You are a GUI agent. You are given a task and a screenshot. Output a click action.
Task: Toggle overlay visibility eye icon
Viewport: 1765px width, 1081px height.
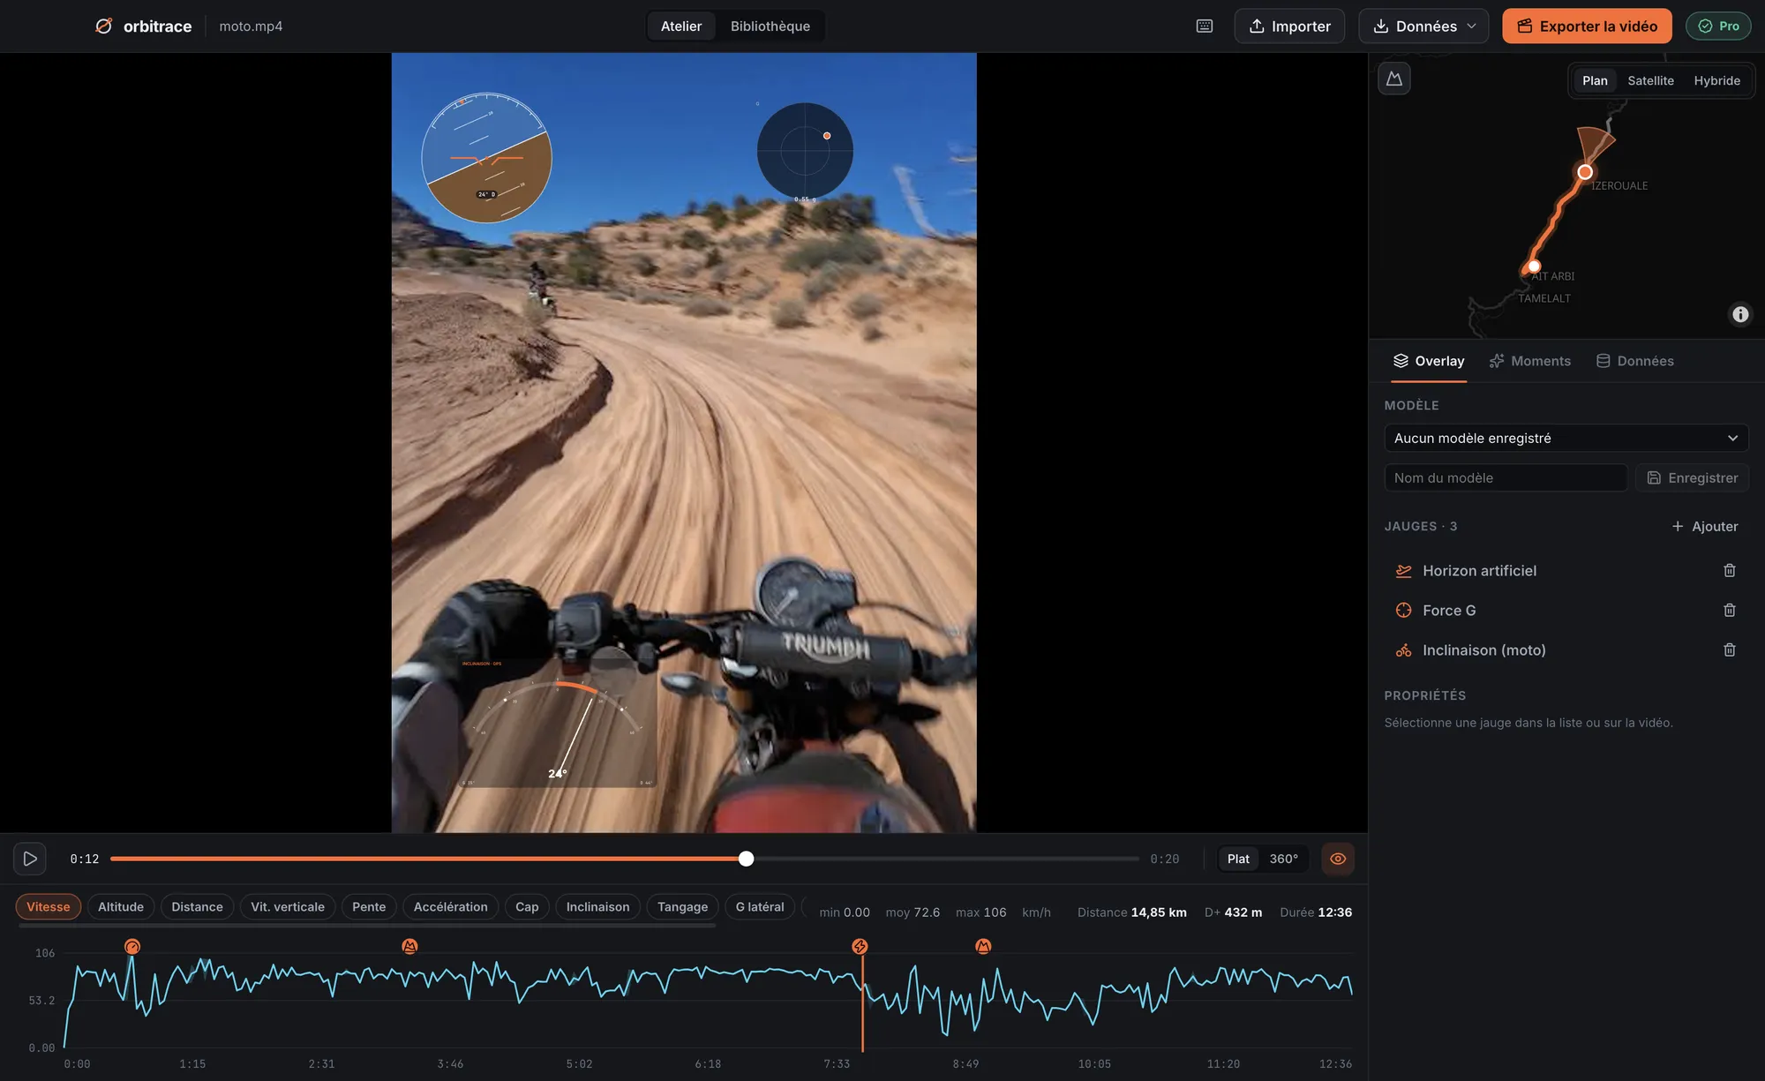(1338, 859)
